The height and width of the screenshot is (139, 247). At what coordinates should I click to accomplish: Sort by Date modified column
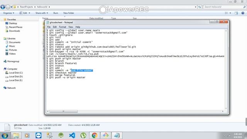96,18
